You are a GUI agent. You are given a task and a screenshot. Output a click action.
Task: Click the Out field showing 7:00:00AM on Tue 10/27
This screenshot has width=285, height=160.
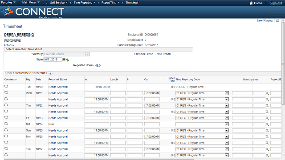coord(152,149)
